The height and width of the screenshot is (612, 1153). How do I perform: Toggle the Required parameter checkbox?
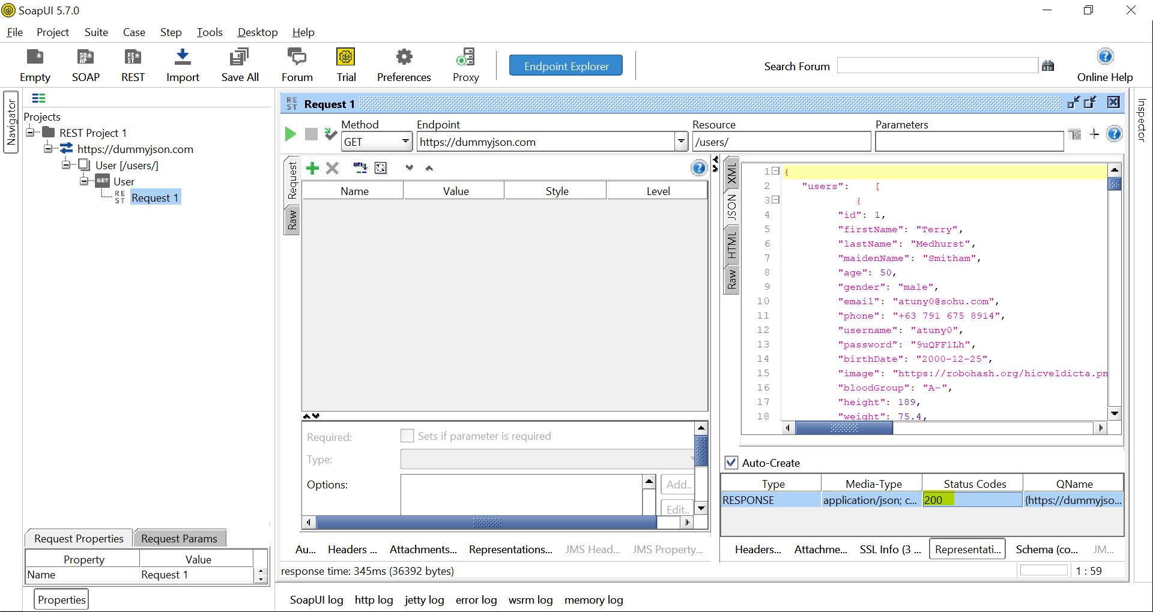[x=407, y=436]
